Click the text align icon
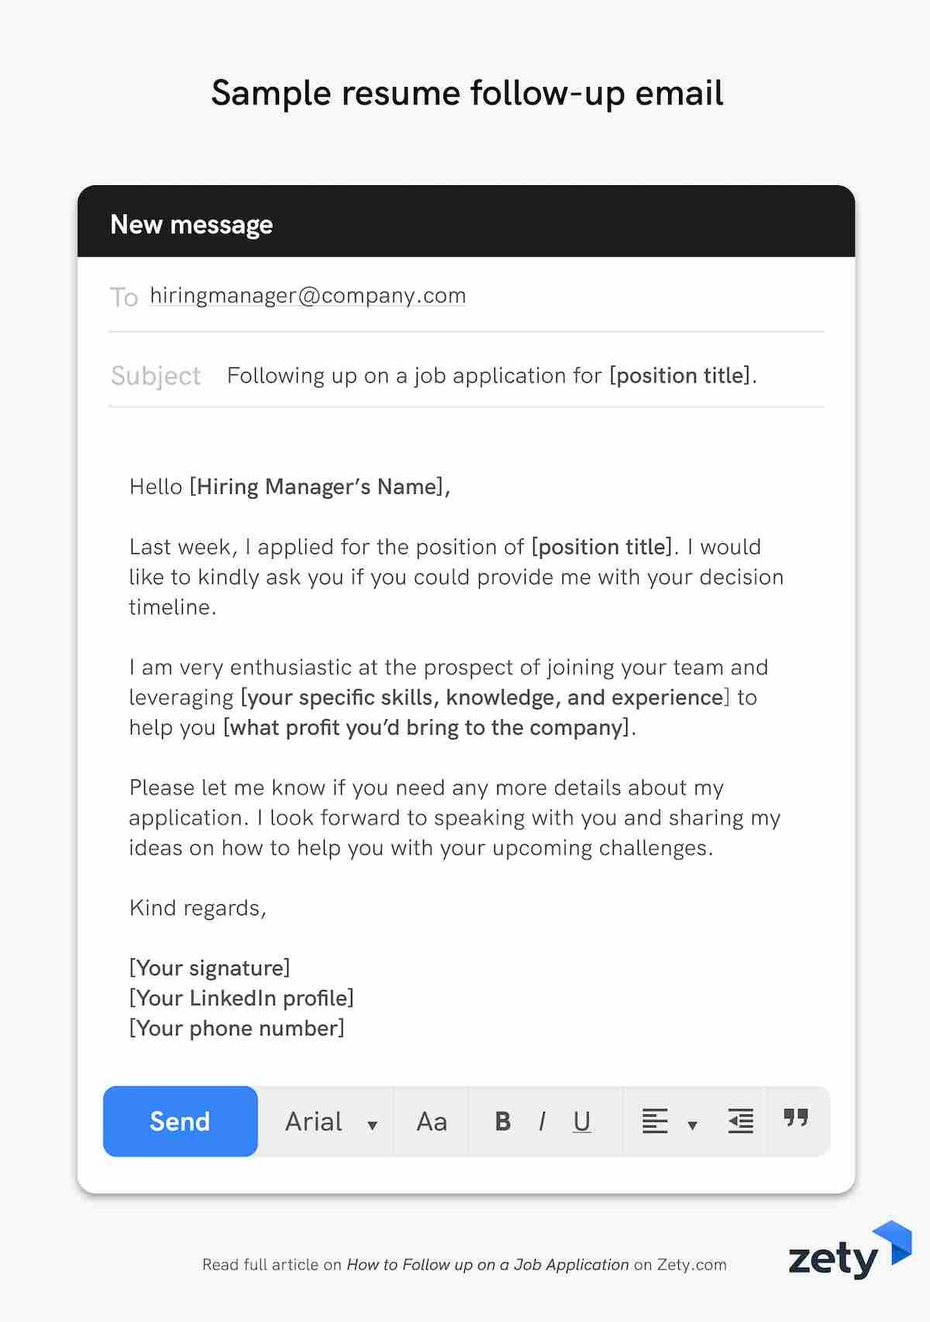The image size is (930, 1322). click(655, 1121)
